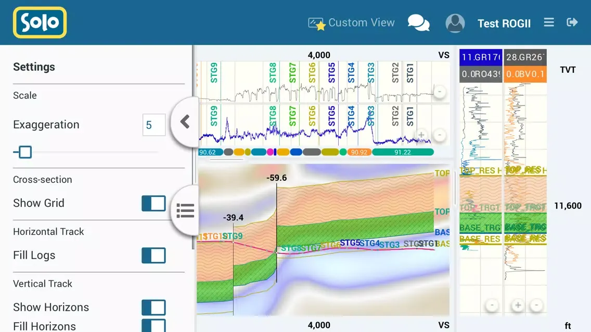Click the Exaggeration slider handle

25,152
